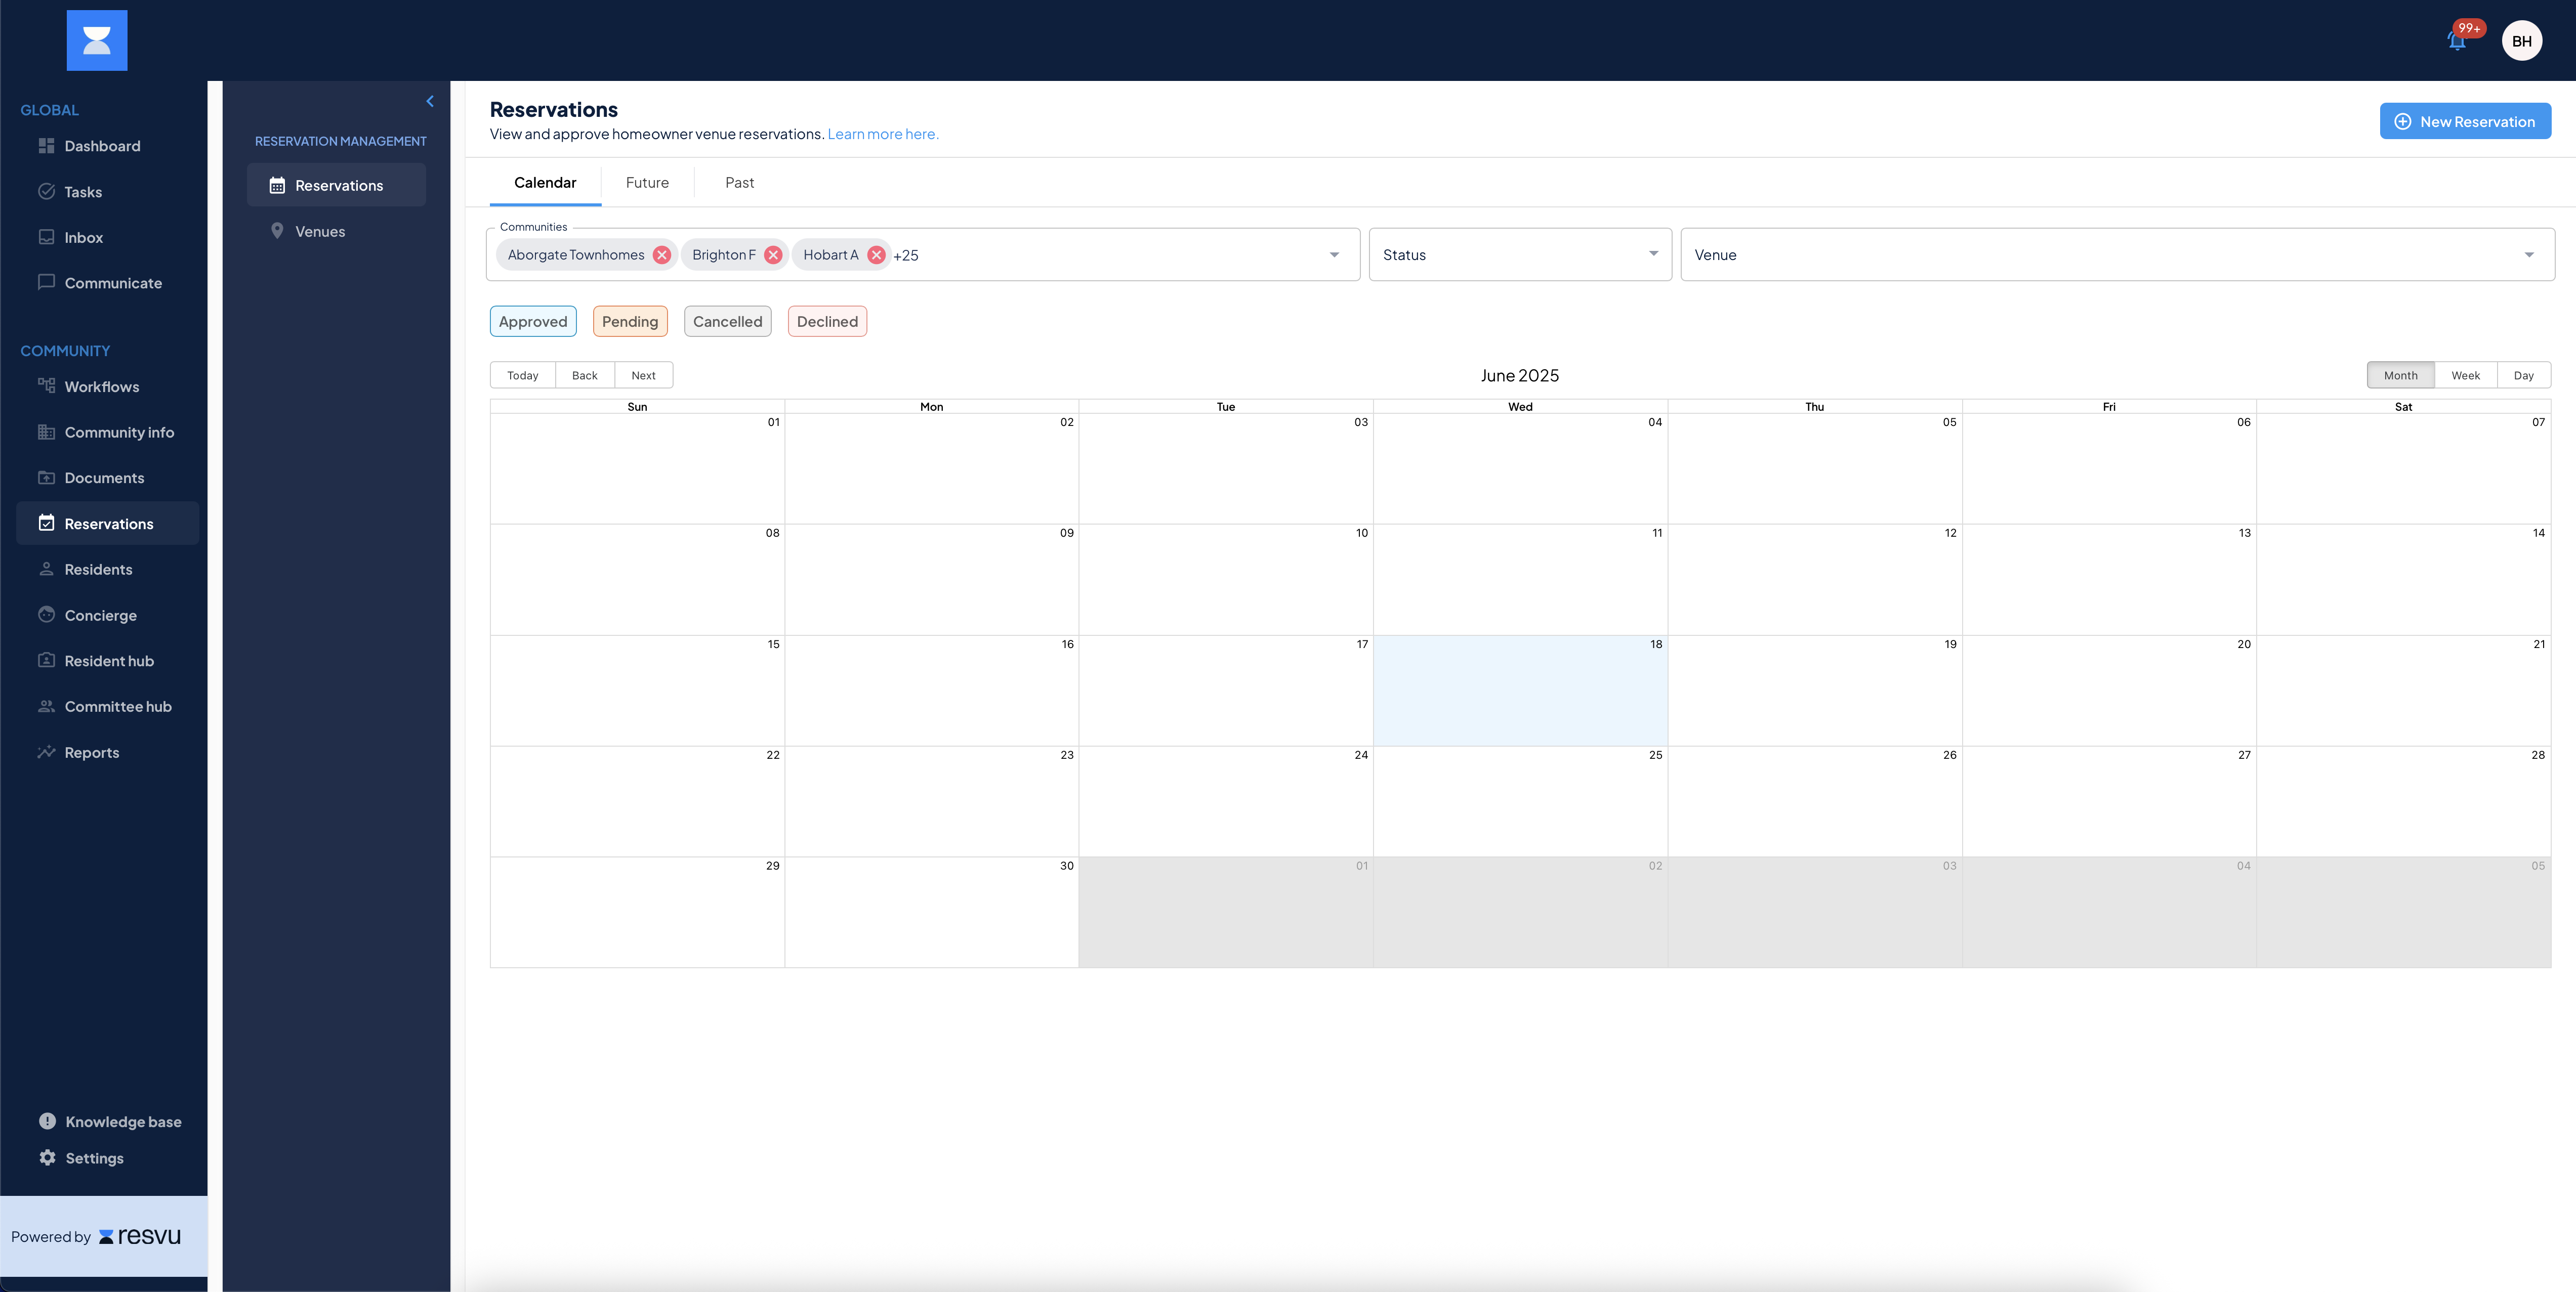
Task: Open the Concierge page
Action: pyautogui.click(x=100, y=616)
